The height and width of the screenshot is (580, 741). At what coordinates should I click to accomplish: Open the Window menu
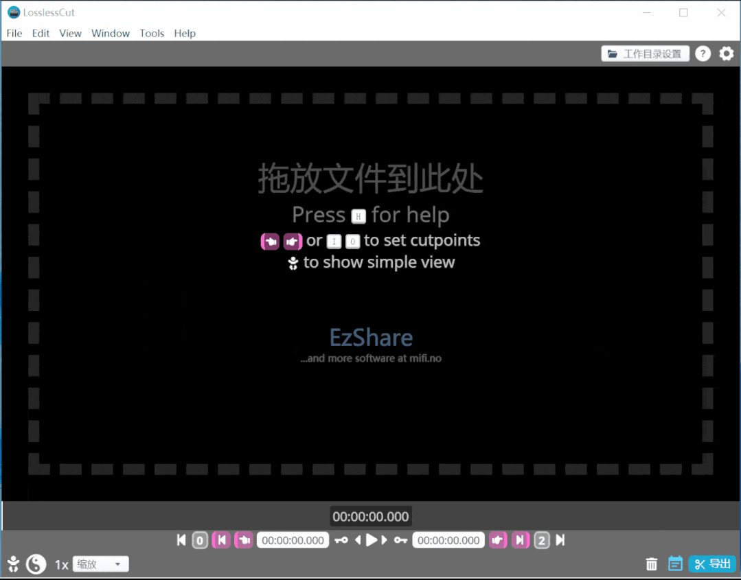coord(111,33)
